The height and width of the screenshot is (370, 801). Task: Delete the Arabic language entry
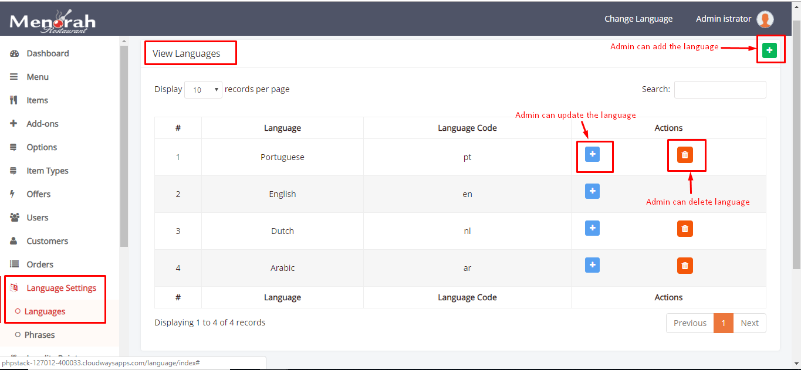pyautogui.click(x=685, y=266)
